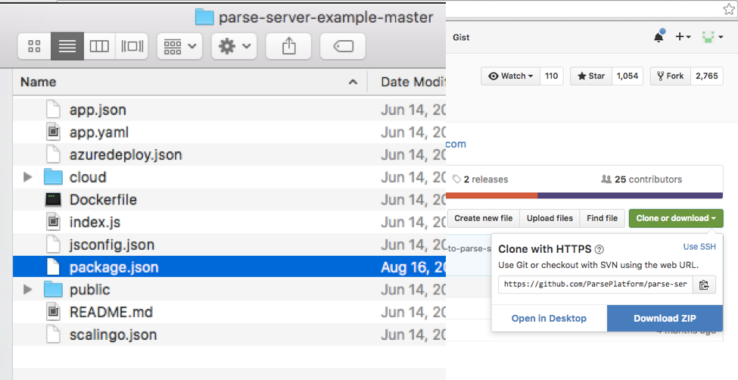Expand the public folder disclosure triangle
738x380 pixels.
tap(28, 290)
